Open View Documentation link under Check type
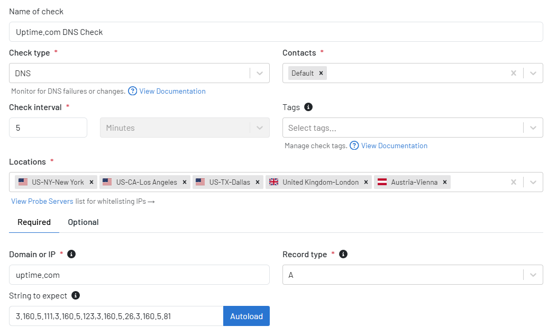Screen dimensions: 557x335 coord(172,92)
